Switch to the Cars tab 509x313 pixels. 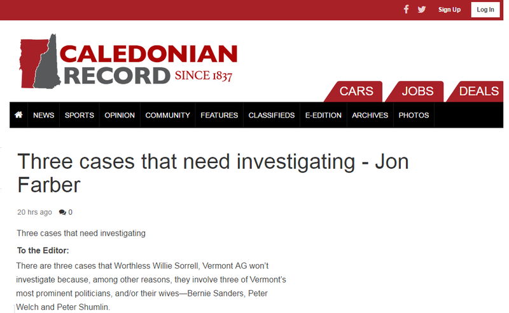(x=354, y=91)
